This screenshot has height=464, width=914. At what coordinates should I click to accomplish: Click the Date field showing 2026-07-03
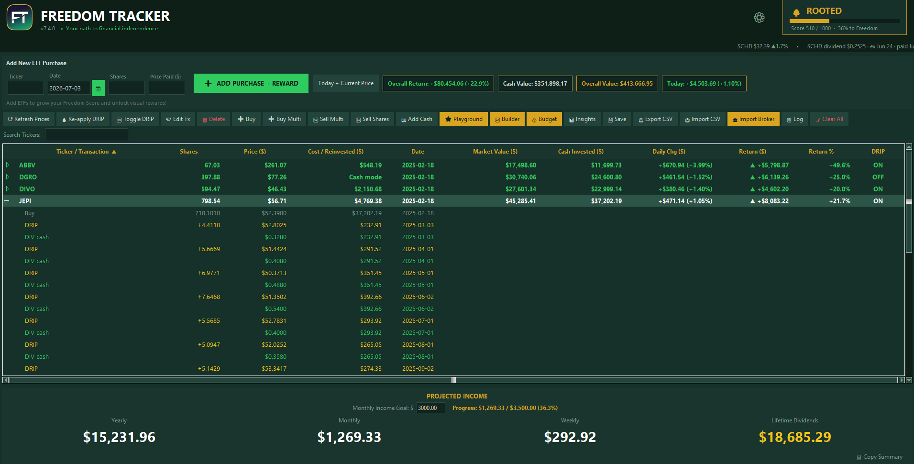click(69, 88)
